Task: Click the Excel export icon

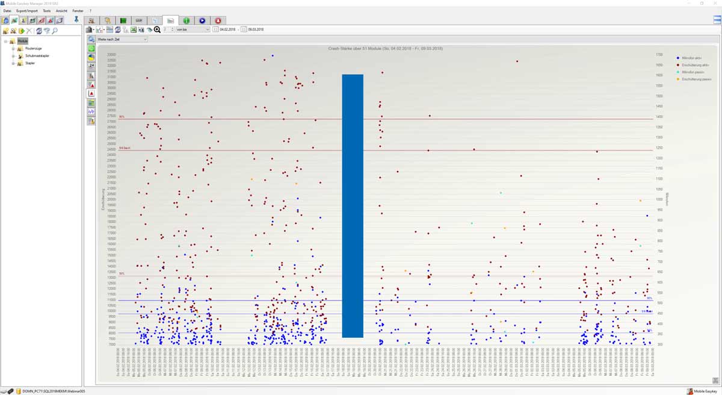Action: [134, 30]
